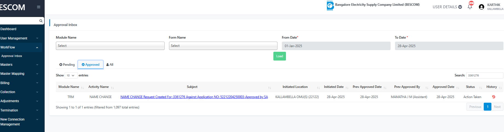Expand Master Mapping sidebar menu
Viewport: 504px width, 132px height.
tap(21, 74)
